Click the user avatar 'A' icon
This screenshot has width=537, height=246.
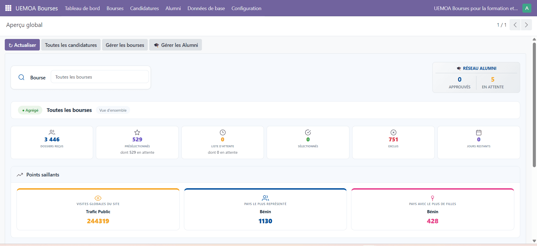coord(527,8)
